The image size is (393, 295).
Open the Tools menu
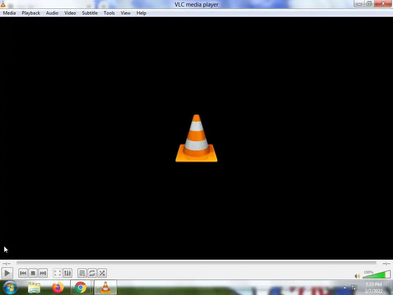click(109, 13)
